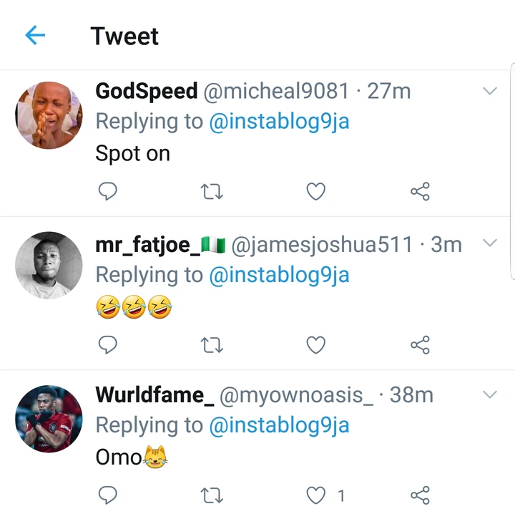This screenshot has height=519, width=515.
Task: Open options chevron on Wurldfame_'s tweet
Action: pos(490,394)
